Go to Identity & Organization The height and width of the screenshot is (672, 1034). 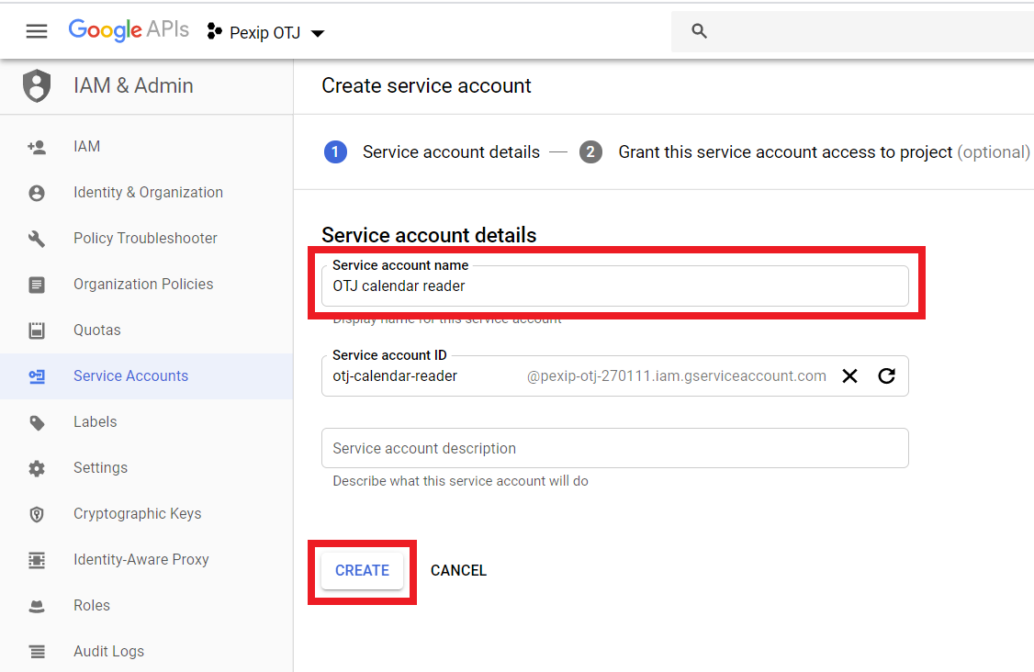[148, 193]
